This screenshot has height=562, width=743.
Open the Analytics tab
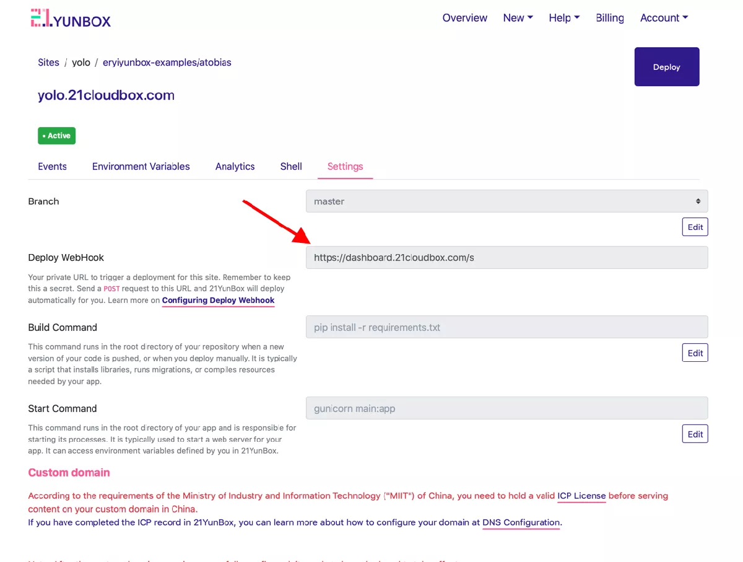pyautogui.click(x=235, y=167)
